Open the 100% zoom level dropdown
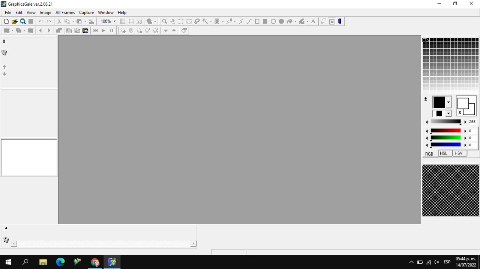Viewport: 480px width, 269px height. (x=114, y=22)
